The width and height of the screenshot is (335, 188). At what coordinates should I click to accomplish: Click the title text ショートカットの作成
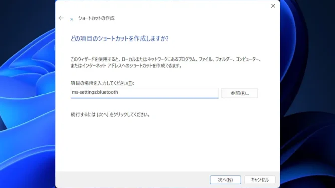[x=96, y=18]
